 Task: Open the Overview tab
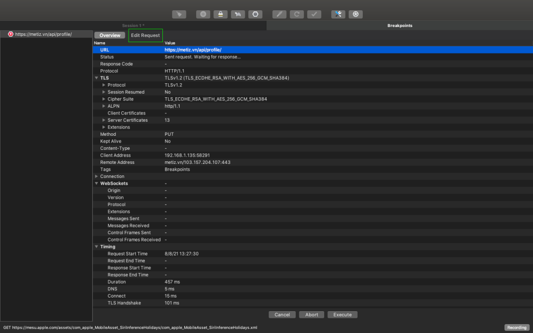(x=110, y=35)
